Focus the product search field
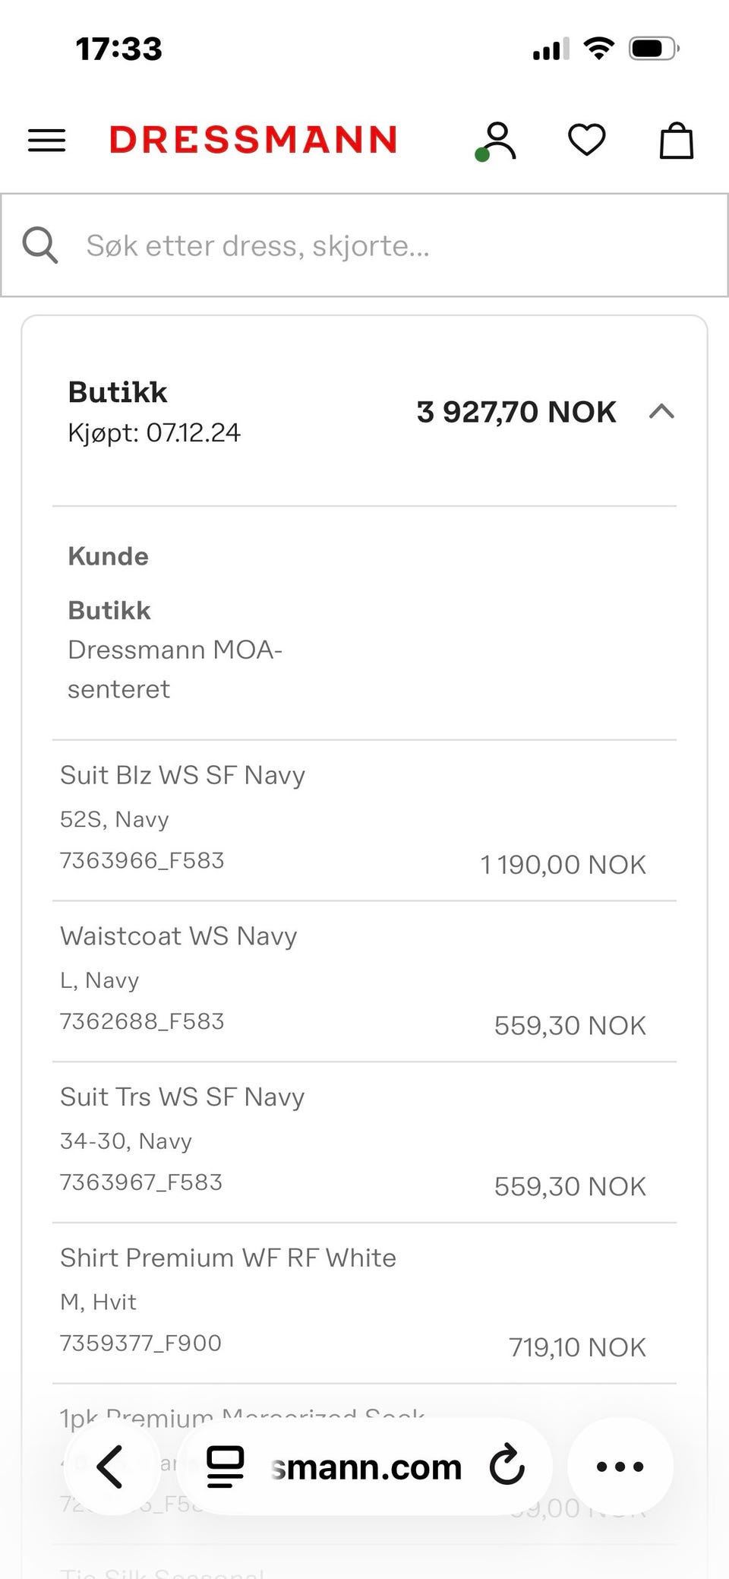Image resolution: width=729 pixels, height=1579 pixels. (x=380, y=245)
